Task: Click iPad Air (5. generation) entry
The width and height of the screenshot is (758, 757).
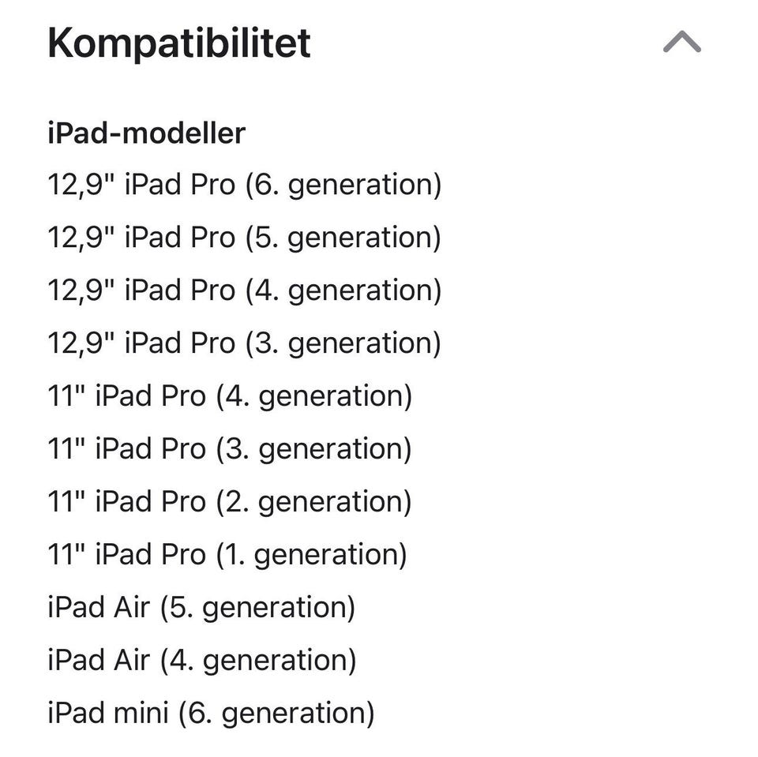Action: point(201,607)
